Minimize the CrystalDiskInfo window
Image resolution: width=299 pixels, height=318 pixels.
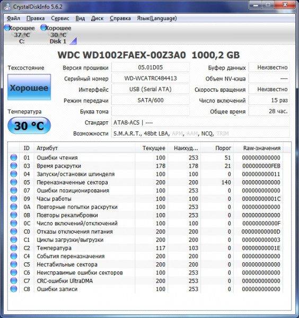pyautogui.click(x=256, y=5)
